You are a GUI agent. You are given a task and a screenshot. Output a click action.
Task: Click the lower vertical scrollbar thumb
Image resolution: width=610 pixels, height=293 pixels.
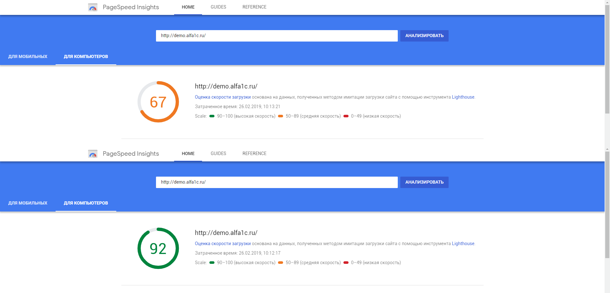[x=607, y=205]
